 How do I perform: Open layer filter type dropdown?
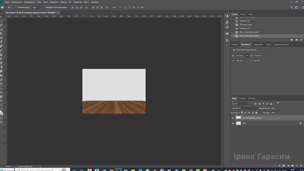(x=241, y=104)
